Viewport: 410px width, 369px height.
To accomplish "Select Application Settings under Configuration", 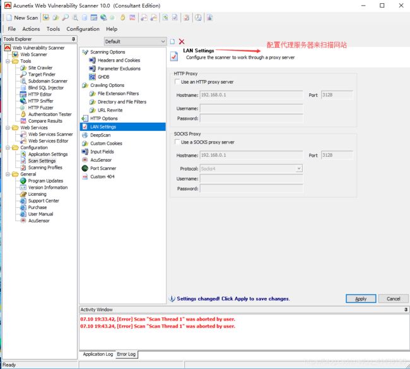I will click(48, 154).
